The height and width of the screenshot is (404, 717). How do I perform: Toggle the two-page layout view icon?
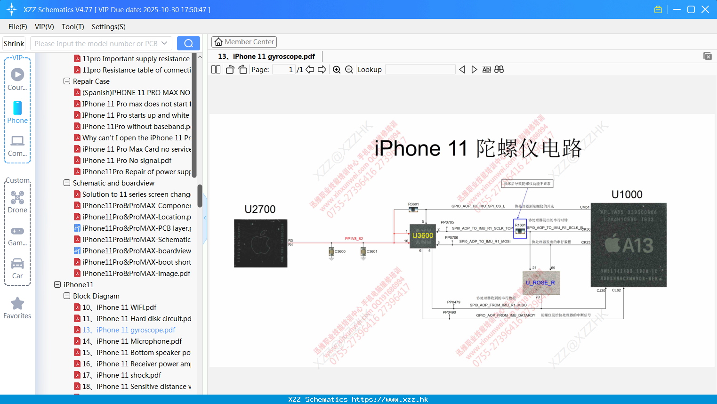pos(216,70)
